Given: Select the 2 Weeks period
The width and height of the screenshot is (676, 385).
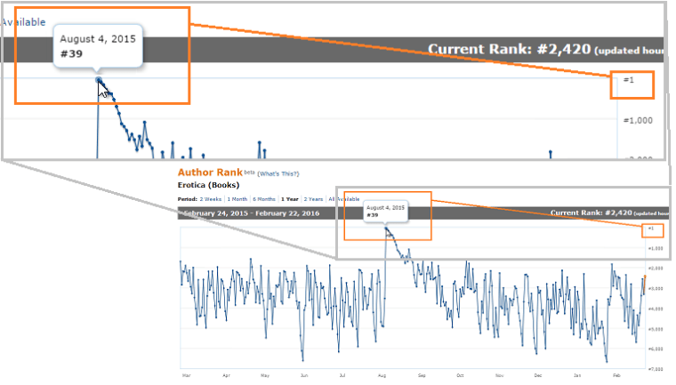Looking at the screenshot, I should click(211, 199).
